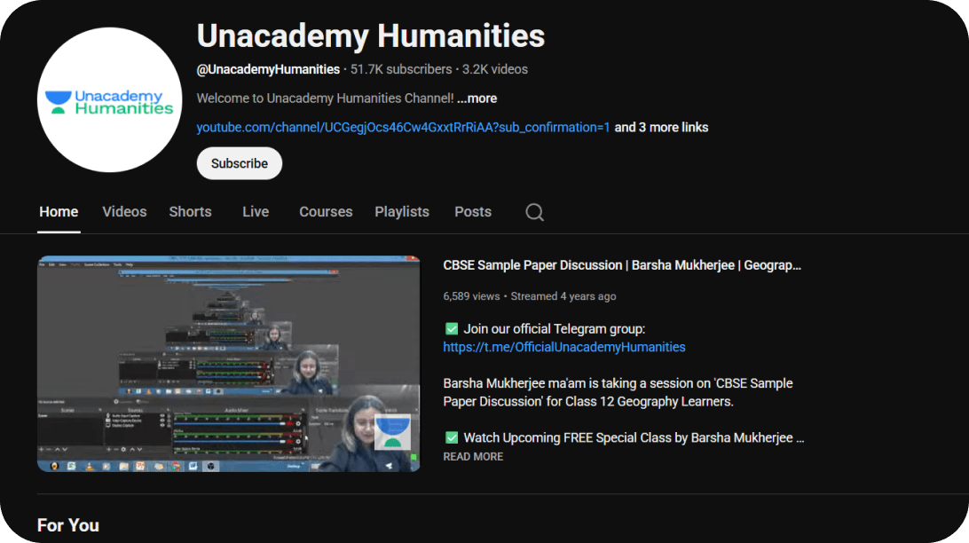Expand channel description with ...more

tap(477, 98)
